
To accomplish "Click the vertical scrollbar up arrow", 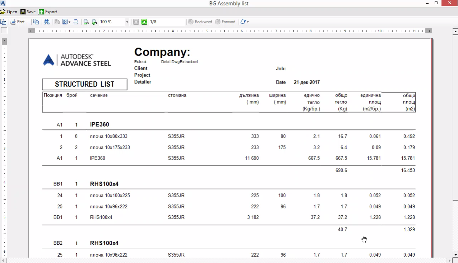I will click(455, 31).
